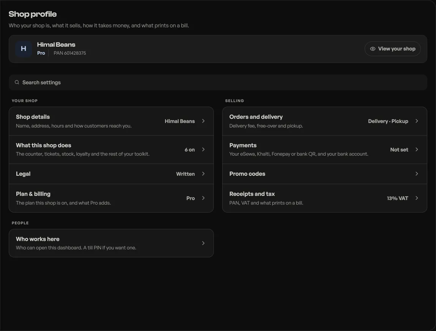Image resolution: width=436 pixels, height=331 pixels.
Task: Open Who works here row
Action: pyautogui.click(x=111, y=243)
